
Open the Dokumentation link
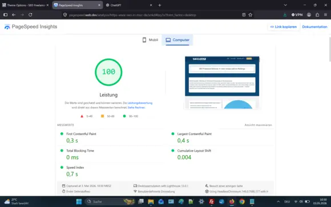(x=314, y=27)
